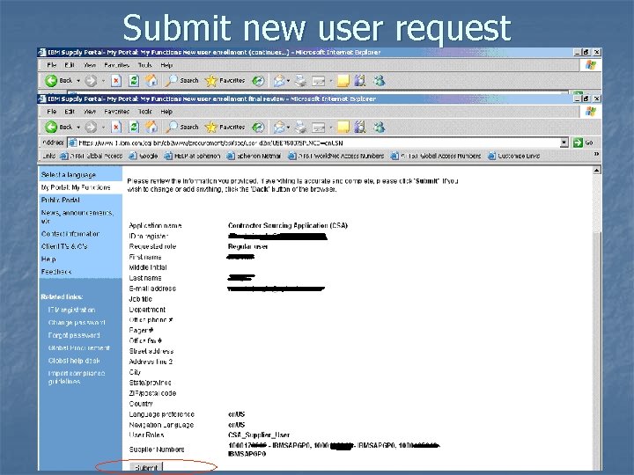Click Mail icon in the rear window
Image resolution: width=634 pixels, height=475 pixels.
(279, 81)
